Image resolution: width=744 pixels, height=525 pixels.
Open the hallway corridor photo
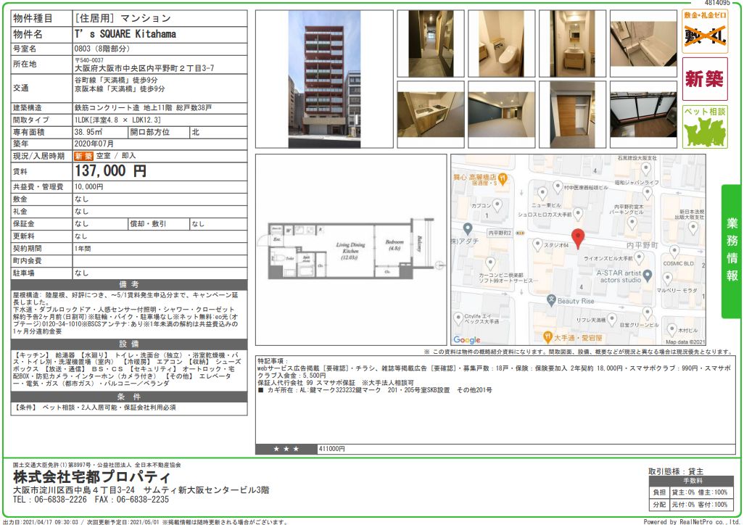(x=431, y=44)
